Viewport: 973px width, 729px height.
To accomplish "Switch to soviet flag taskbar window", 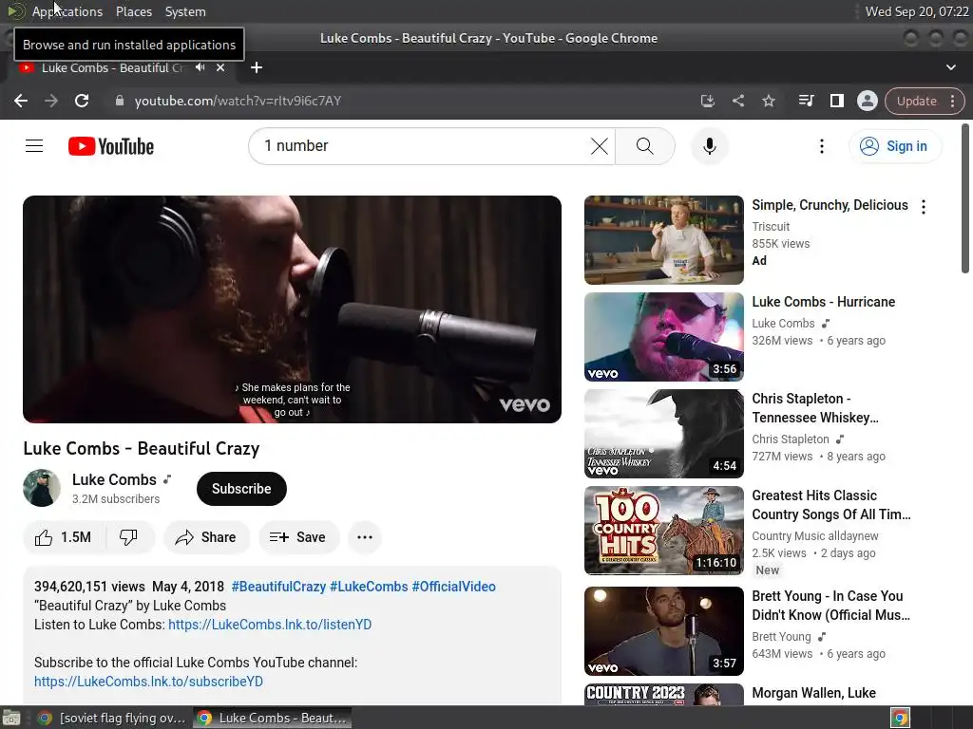I will [x=112, y=718].
